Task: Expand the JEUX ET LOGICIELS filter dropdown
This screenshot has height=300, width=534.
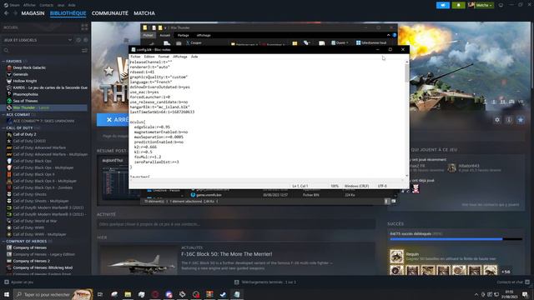Action: click(x=38, y=40)
